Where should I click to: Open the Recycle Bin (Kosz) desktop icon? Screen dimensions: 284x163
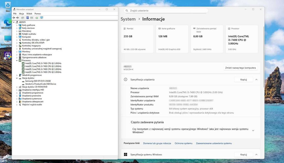click(8, 7)
